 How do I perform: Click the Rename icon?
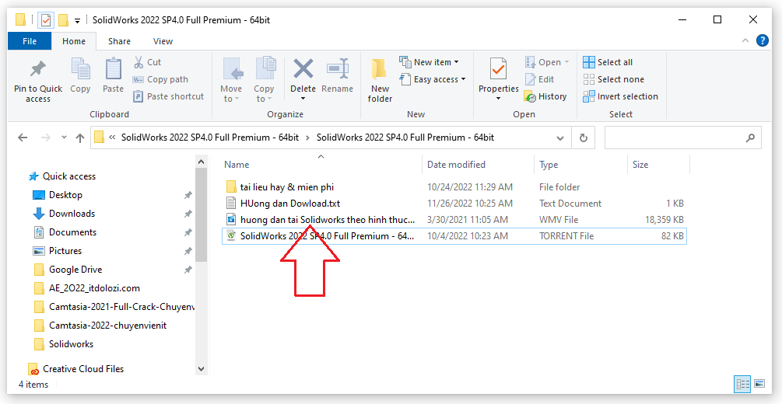(337, 70)
